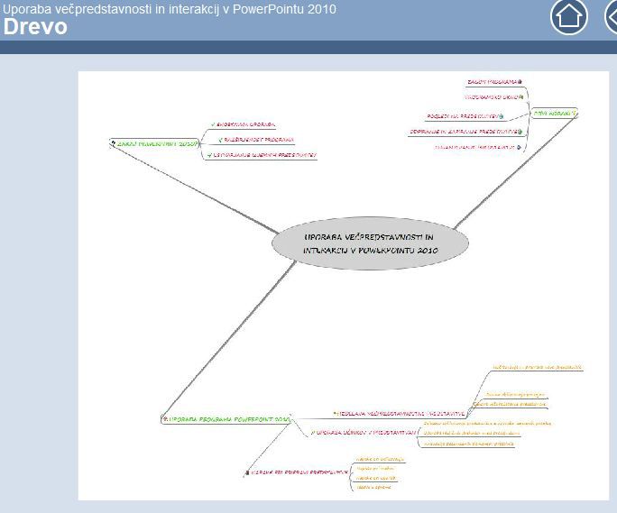Click icon beside ZAGON PROGRAMA
Image resolution: width=617 pixels, height=513 pixels.
520,82
